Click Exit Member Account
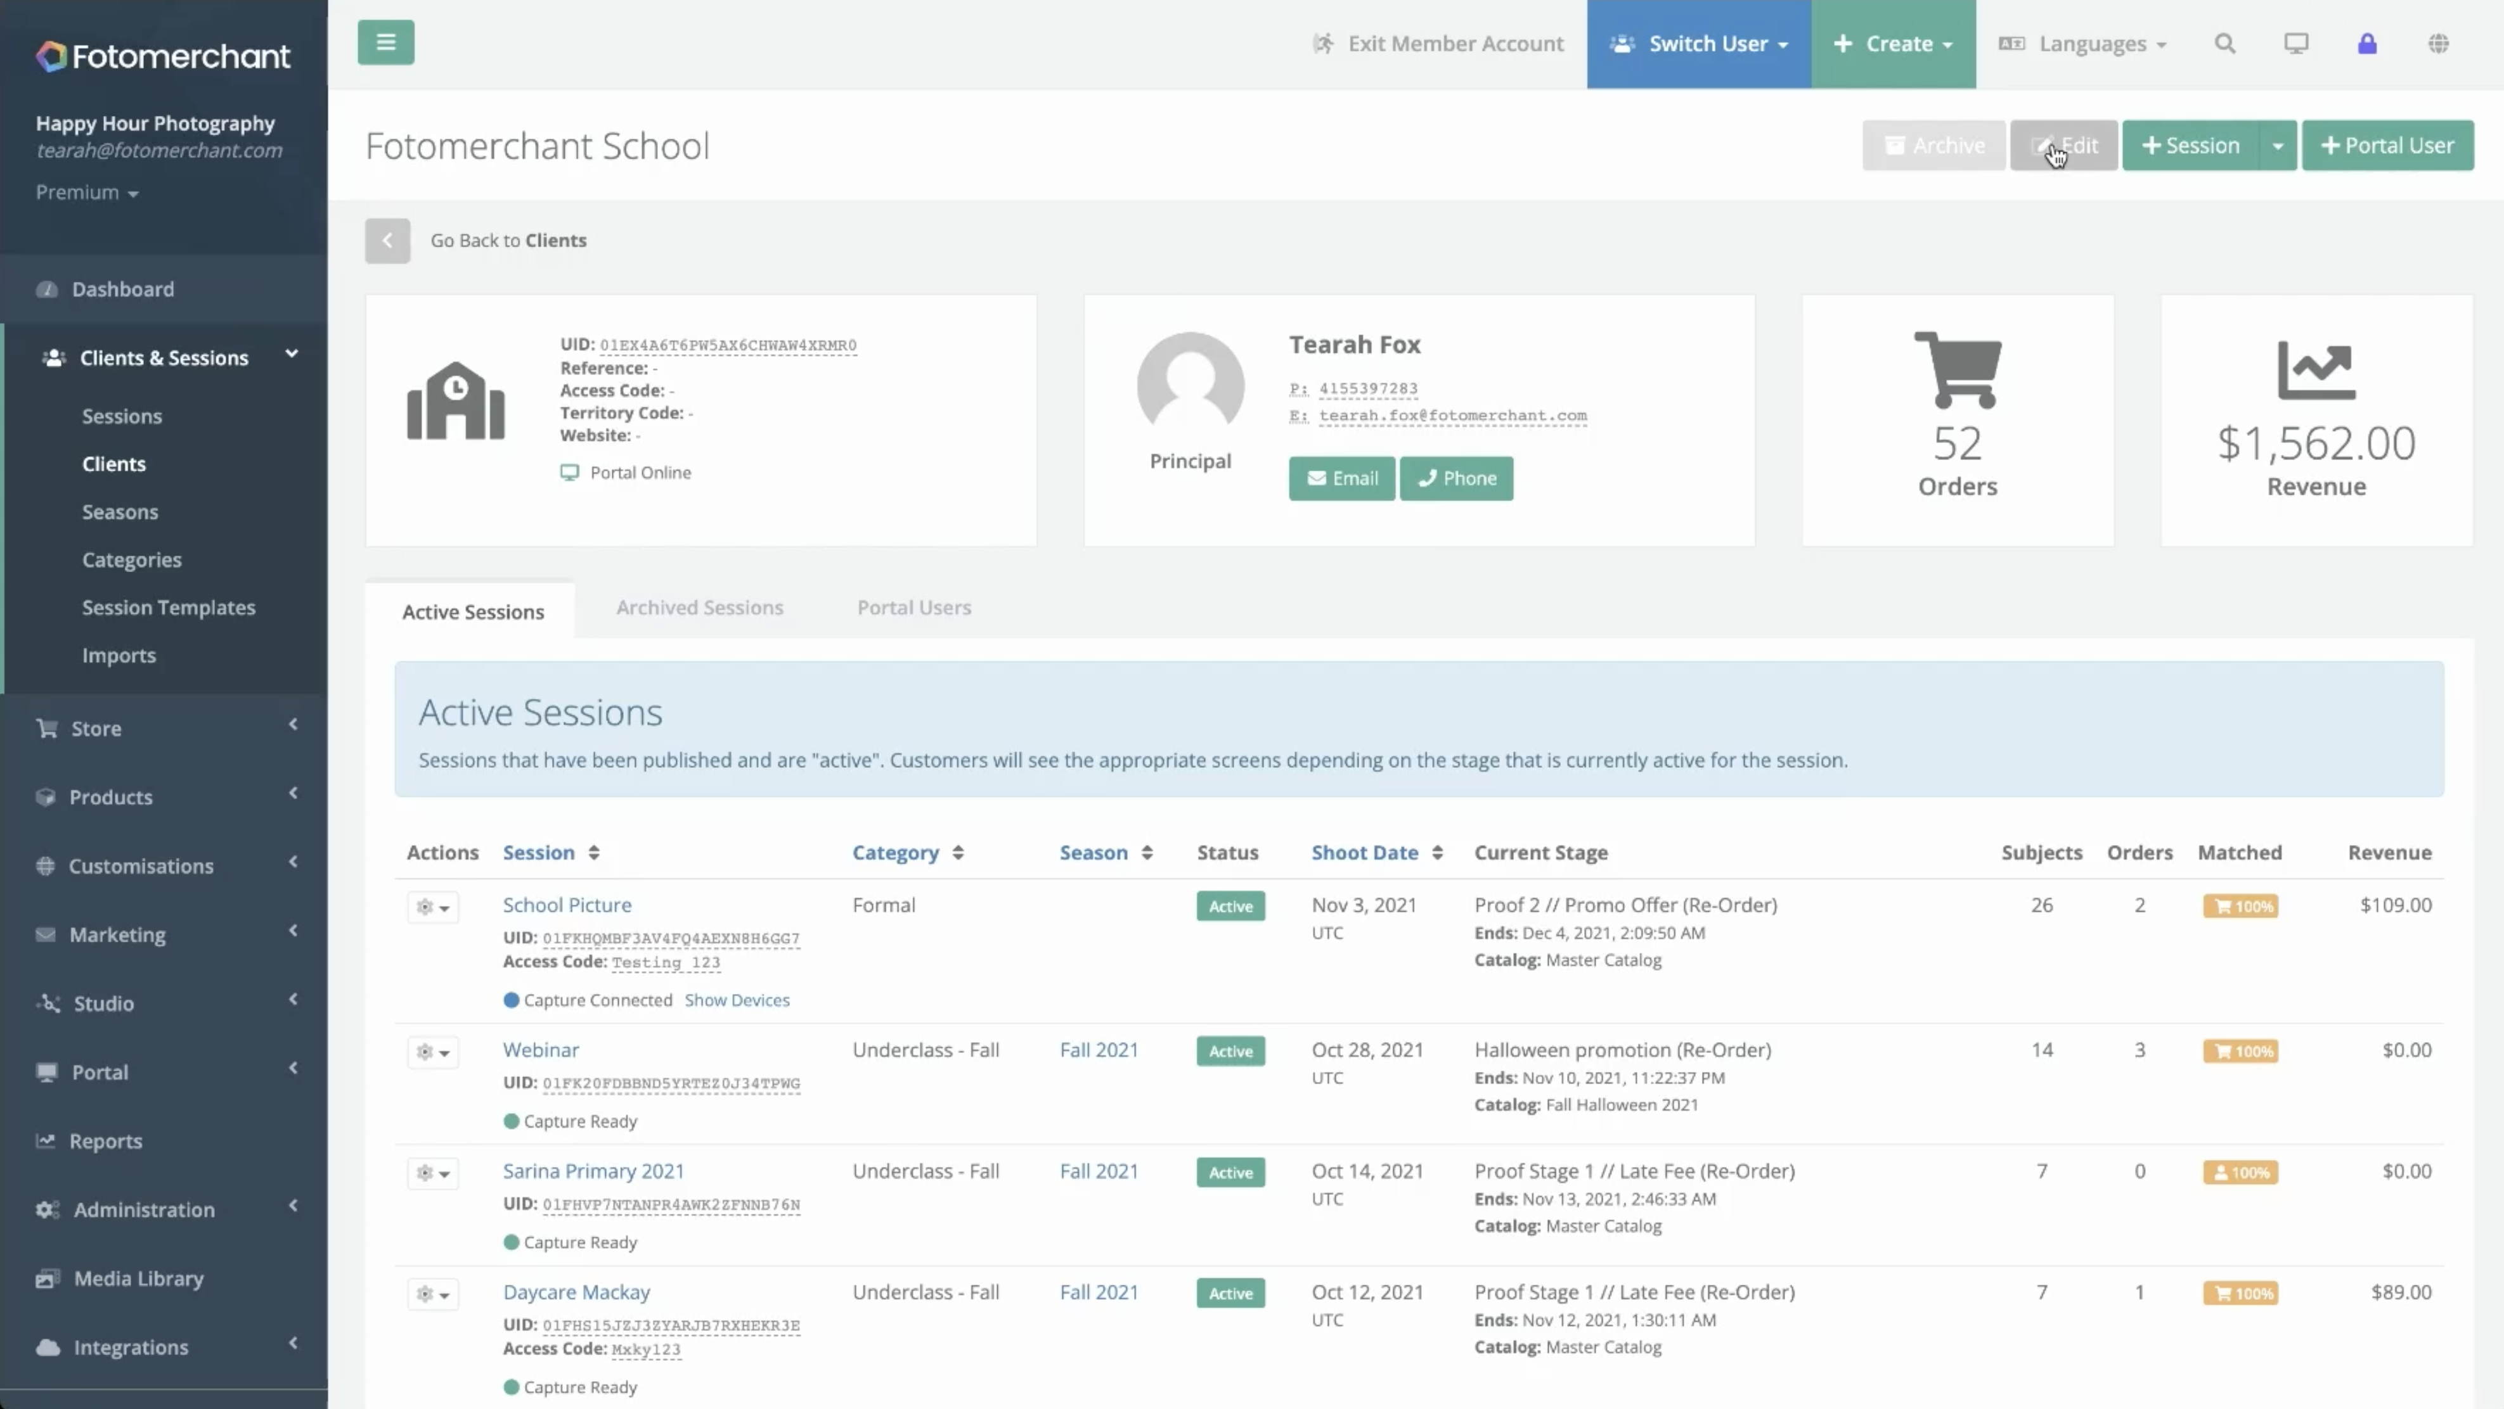Image resolution: width=2504 pixels, height=1409 pixels. tap(1438, 44)
